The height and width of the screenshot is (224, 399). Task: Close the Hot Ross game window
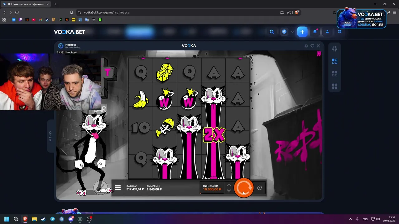[318, 46]
